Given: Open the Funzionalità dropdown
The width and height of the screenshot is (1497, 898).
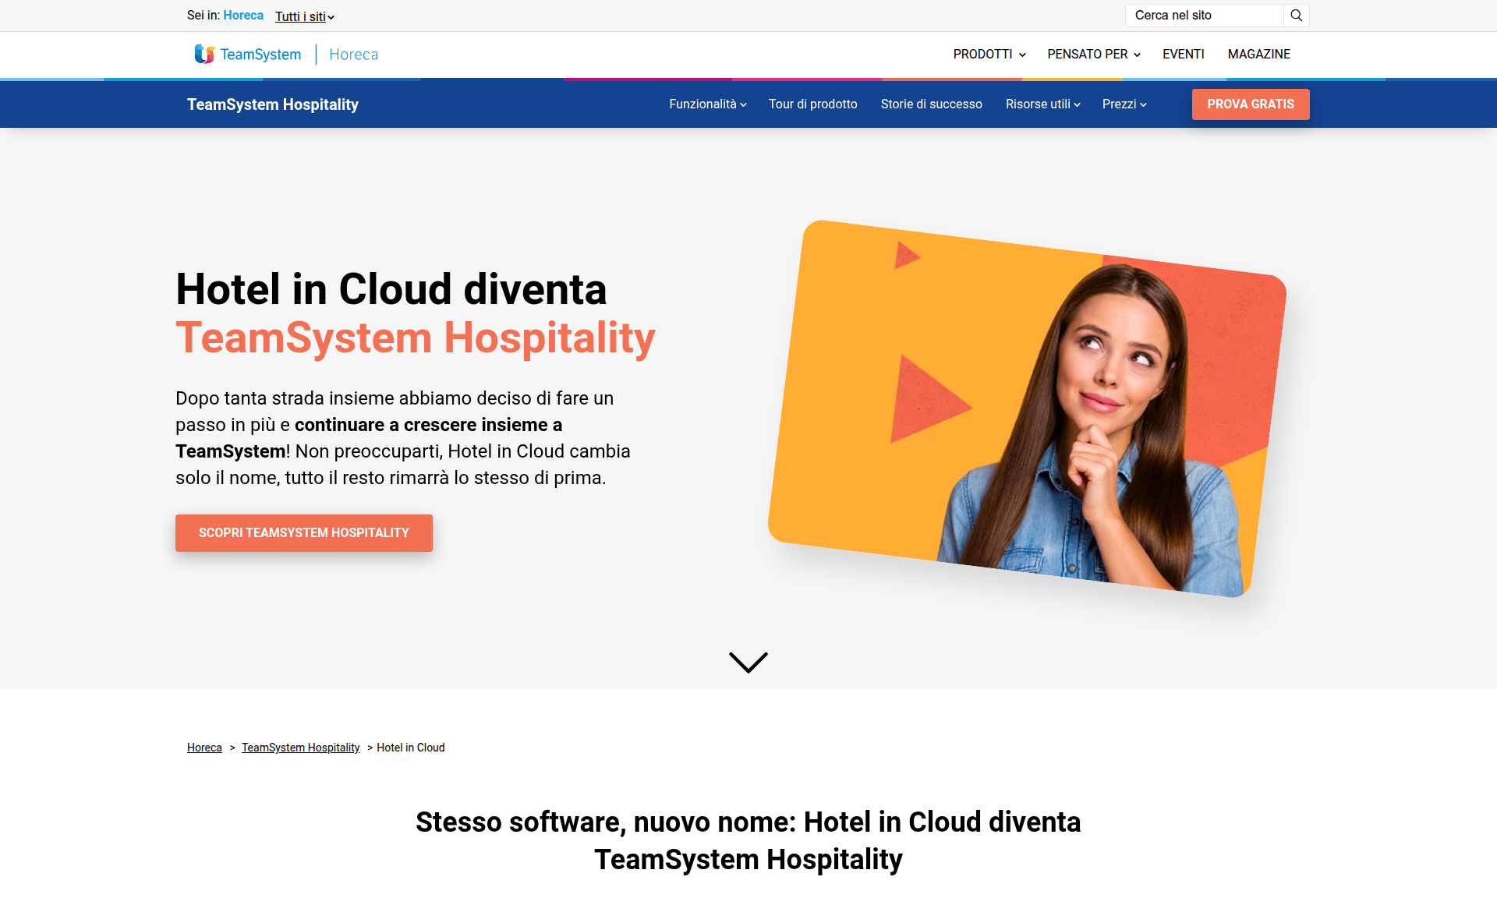Looking at the screenshot, I should [708, 104].
